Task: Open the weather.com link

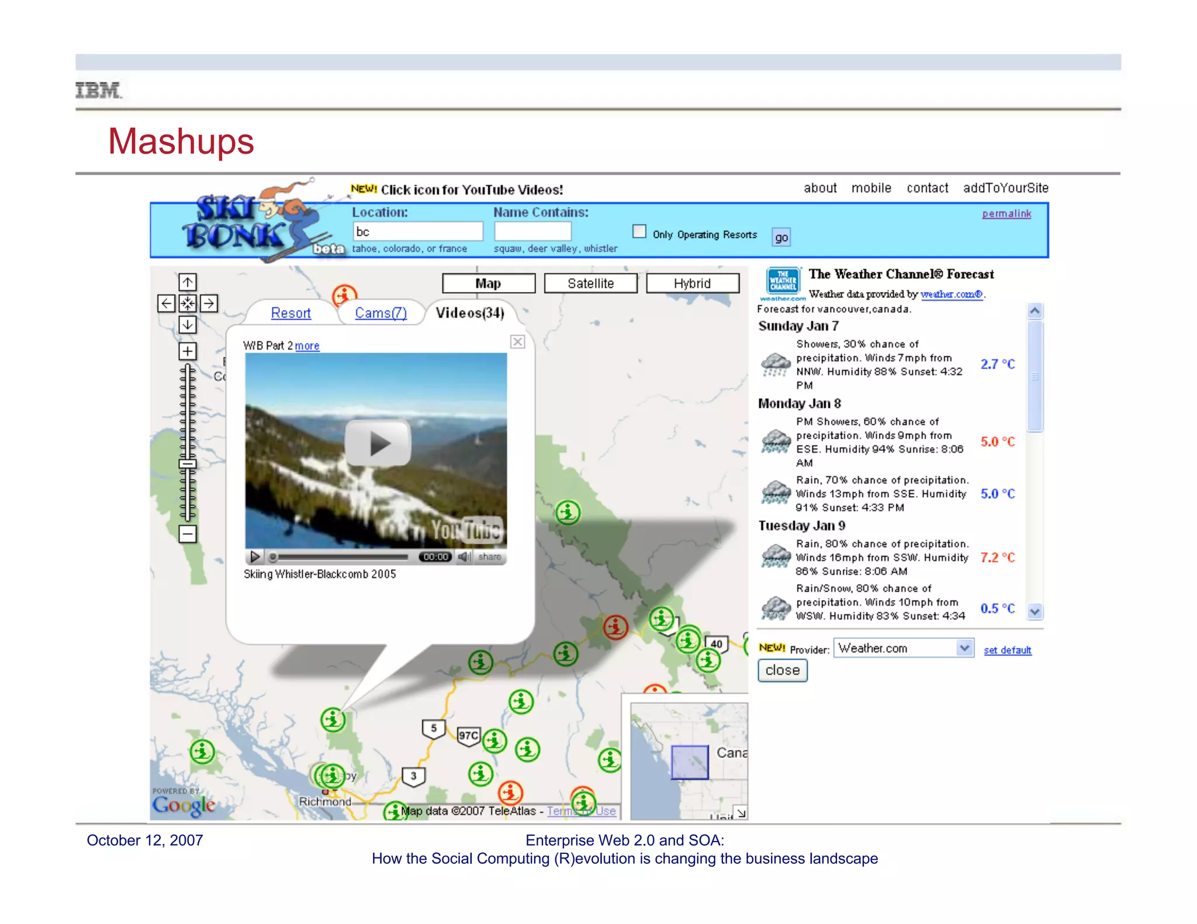Action: tap(952, 294)
